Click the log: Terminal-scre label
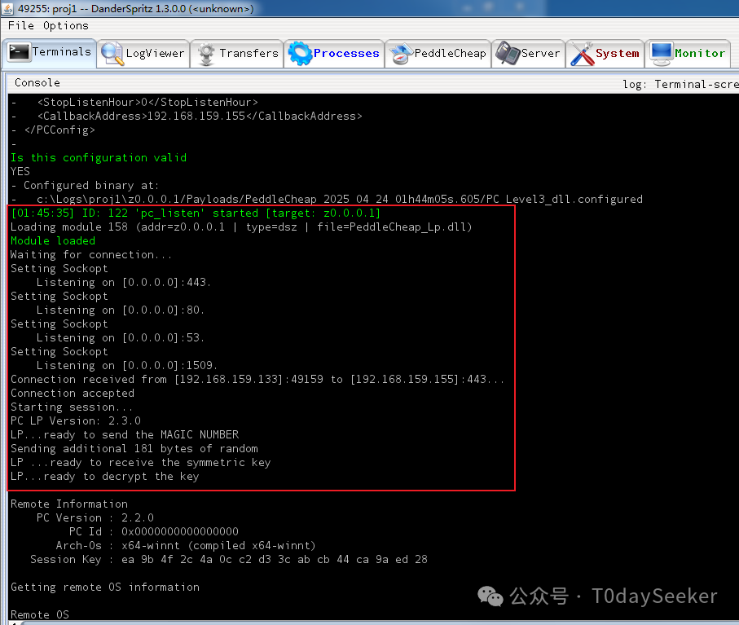This screenshot has height=625, width=739. pos(680,85)
